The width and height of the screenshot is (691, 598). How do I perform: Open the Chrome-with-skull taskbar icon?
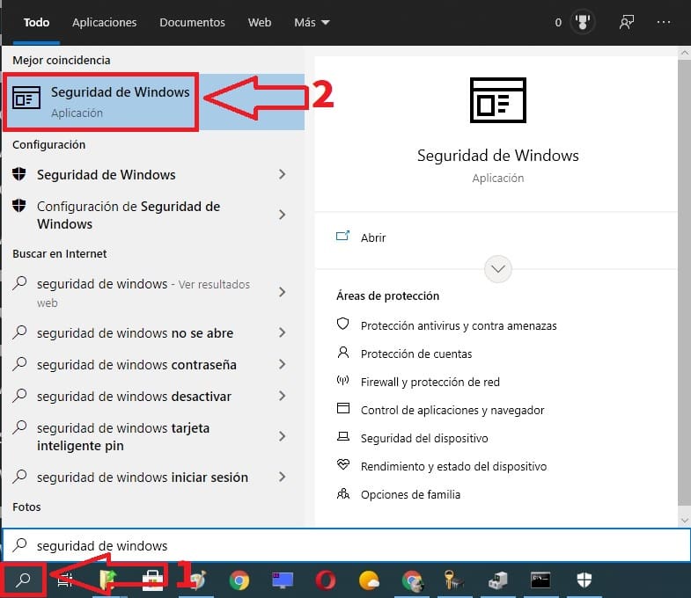tap(412, 580)
